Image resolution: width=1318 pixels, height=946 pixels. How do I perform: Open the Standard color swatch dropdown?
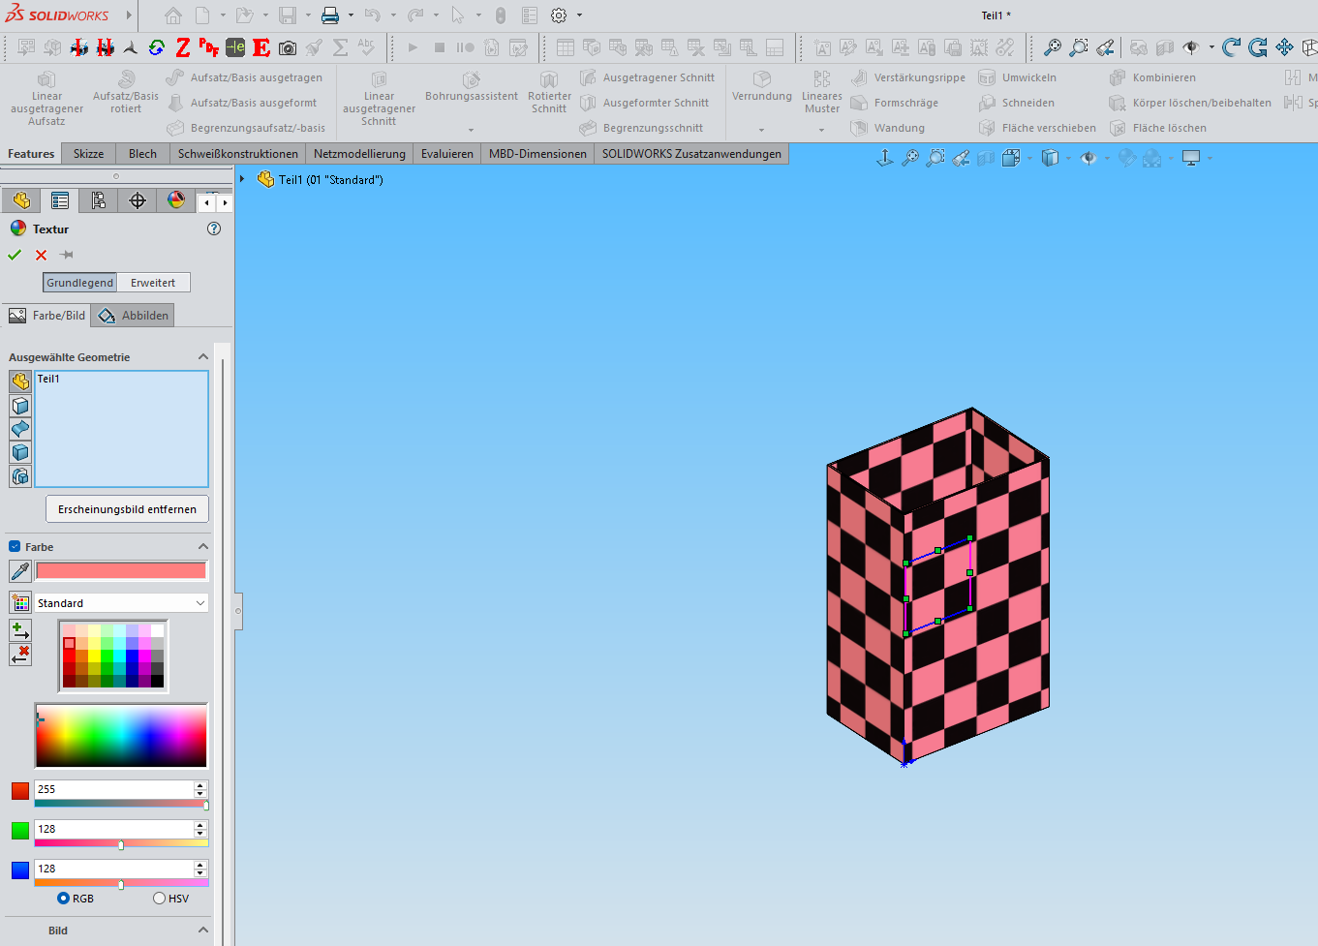coord(121,603)
